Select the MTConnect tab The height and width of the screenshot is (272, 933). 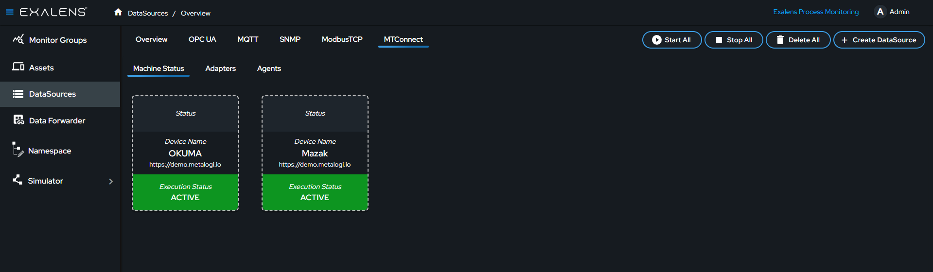coord(403,39)
